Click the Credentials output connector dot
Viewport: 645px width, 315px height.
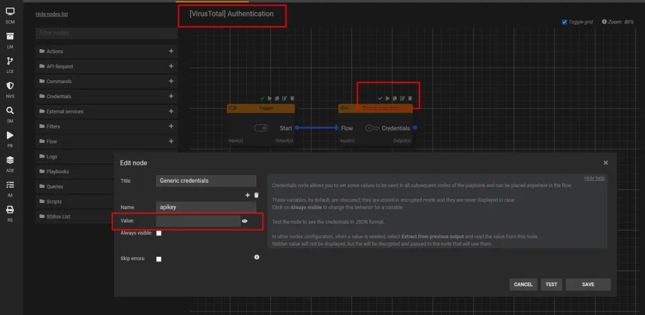pyautogui.click(x=414, y=128)
